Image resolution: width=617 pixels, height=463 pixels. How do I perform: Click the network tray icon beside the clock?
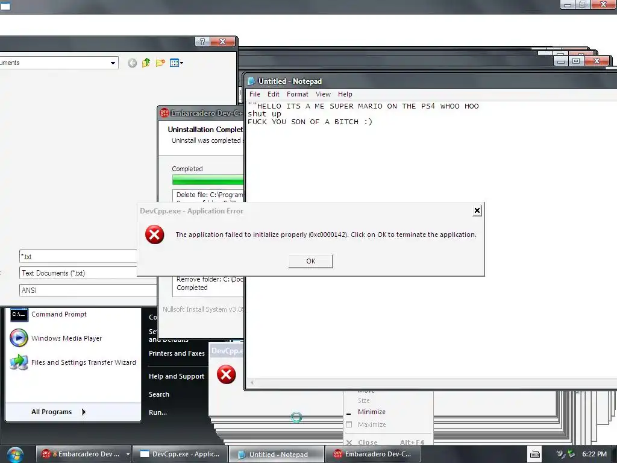click(x=571, y=454)
